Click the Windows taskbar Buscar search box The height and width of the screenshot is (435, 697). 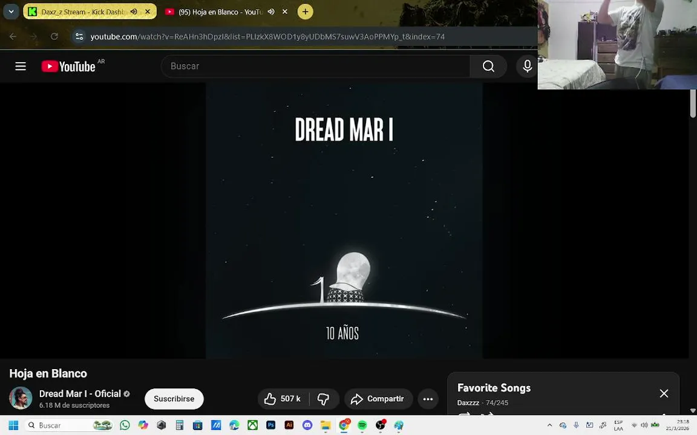[x=69, y=425]
